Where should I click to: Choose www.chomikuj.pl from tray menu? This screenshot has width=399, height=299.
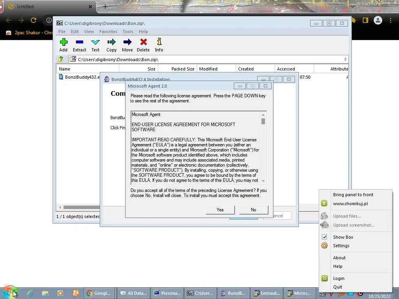[x=350, y=204]
